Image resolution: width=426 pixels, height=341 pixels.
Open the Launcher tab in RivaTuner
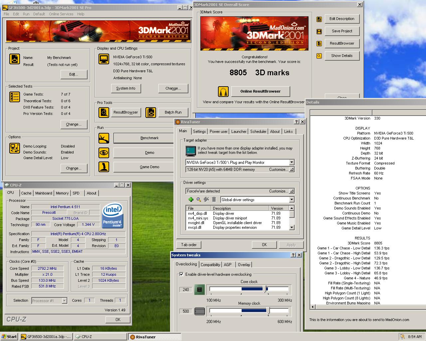point(239,132)
